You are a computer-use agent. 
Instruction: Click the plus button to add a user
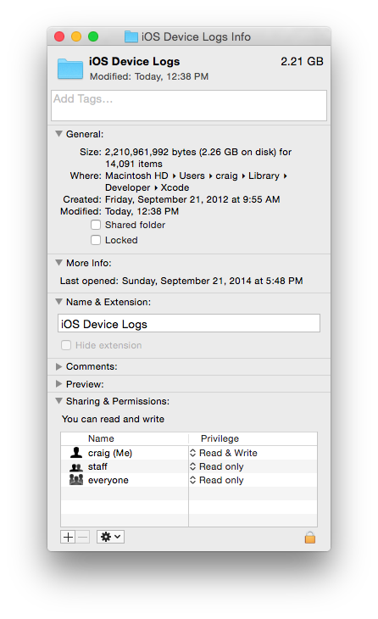[x=68, y=537]
